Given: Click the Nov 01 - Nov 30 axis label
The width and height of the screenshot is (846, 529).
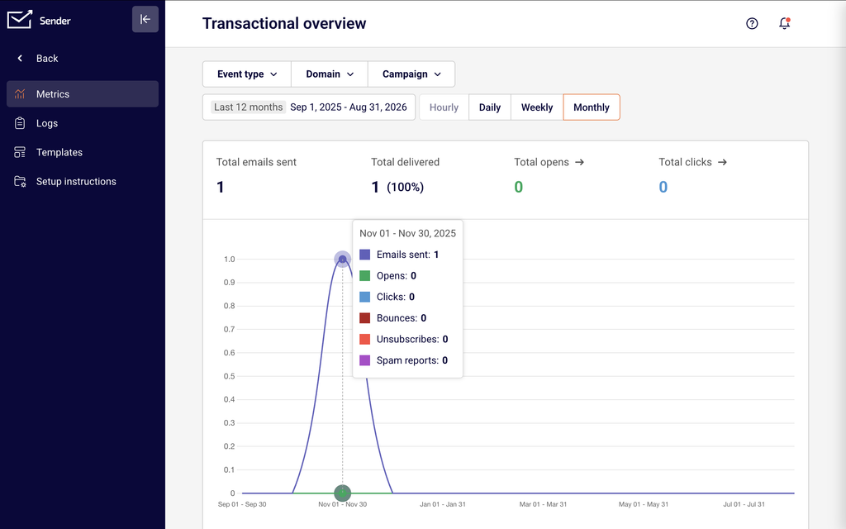Looking at the screenshot, I should tap(343, 504).
